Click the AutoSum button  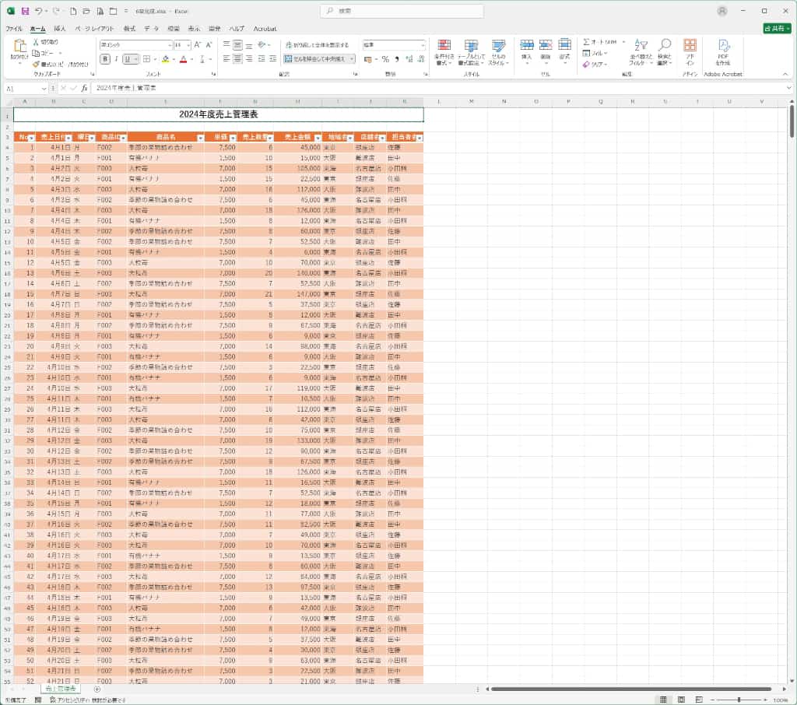[602, 42]
